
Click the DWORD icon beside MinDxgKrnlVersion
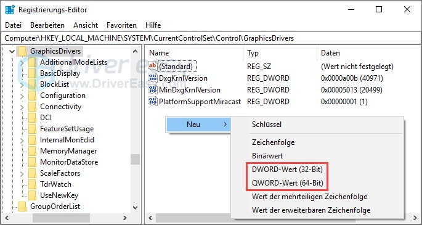click(x=153, y=90)
